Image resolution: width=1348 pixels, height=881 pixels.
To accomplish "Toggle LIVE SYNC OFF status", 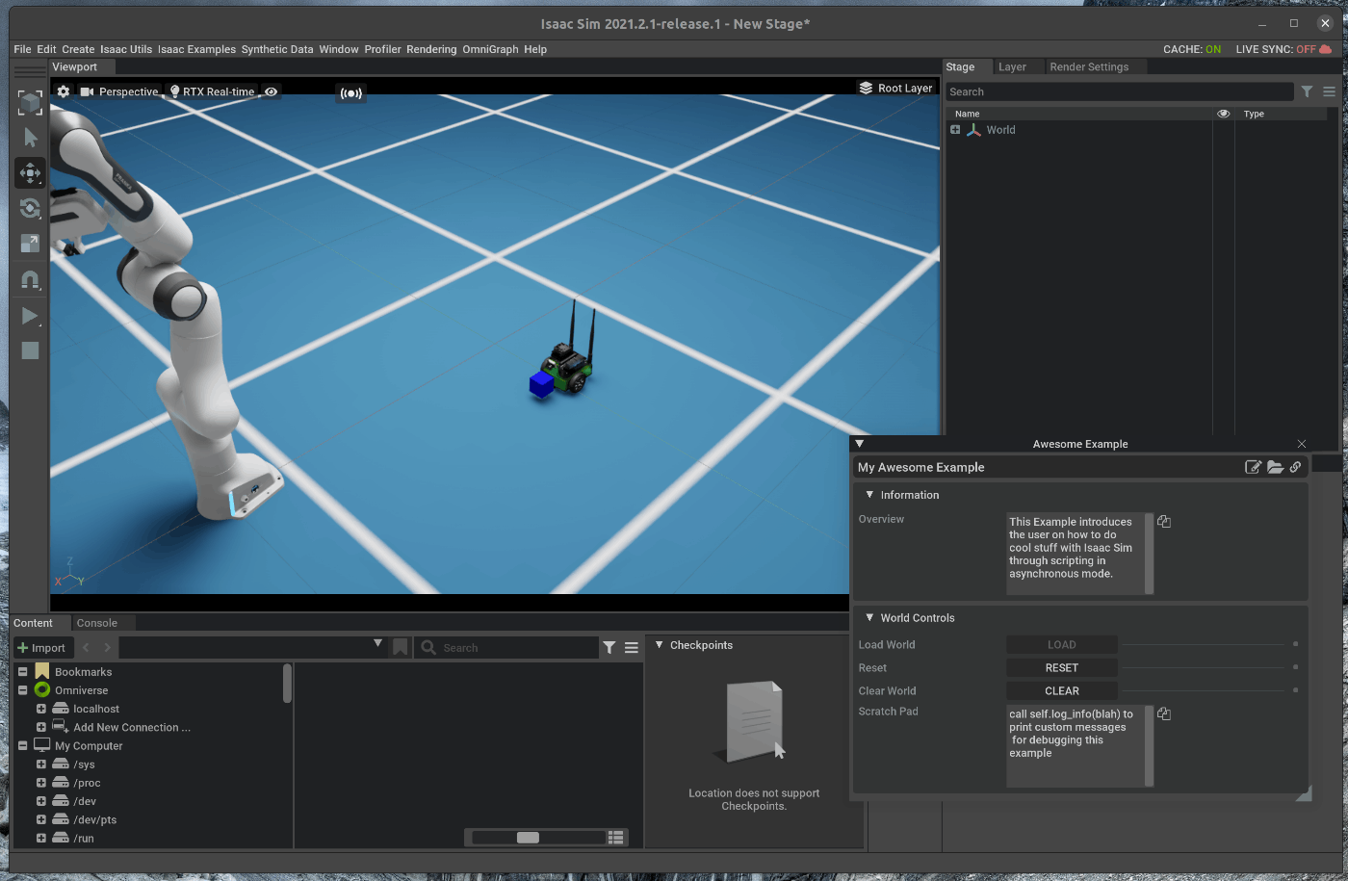I will point(1276,49).
